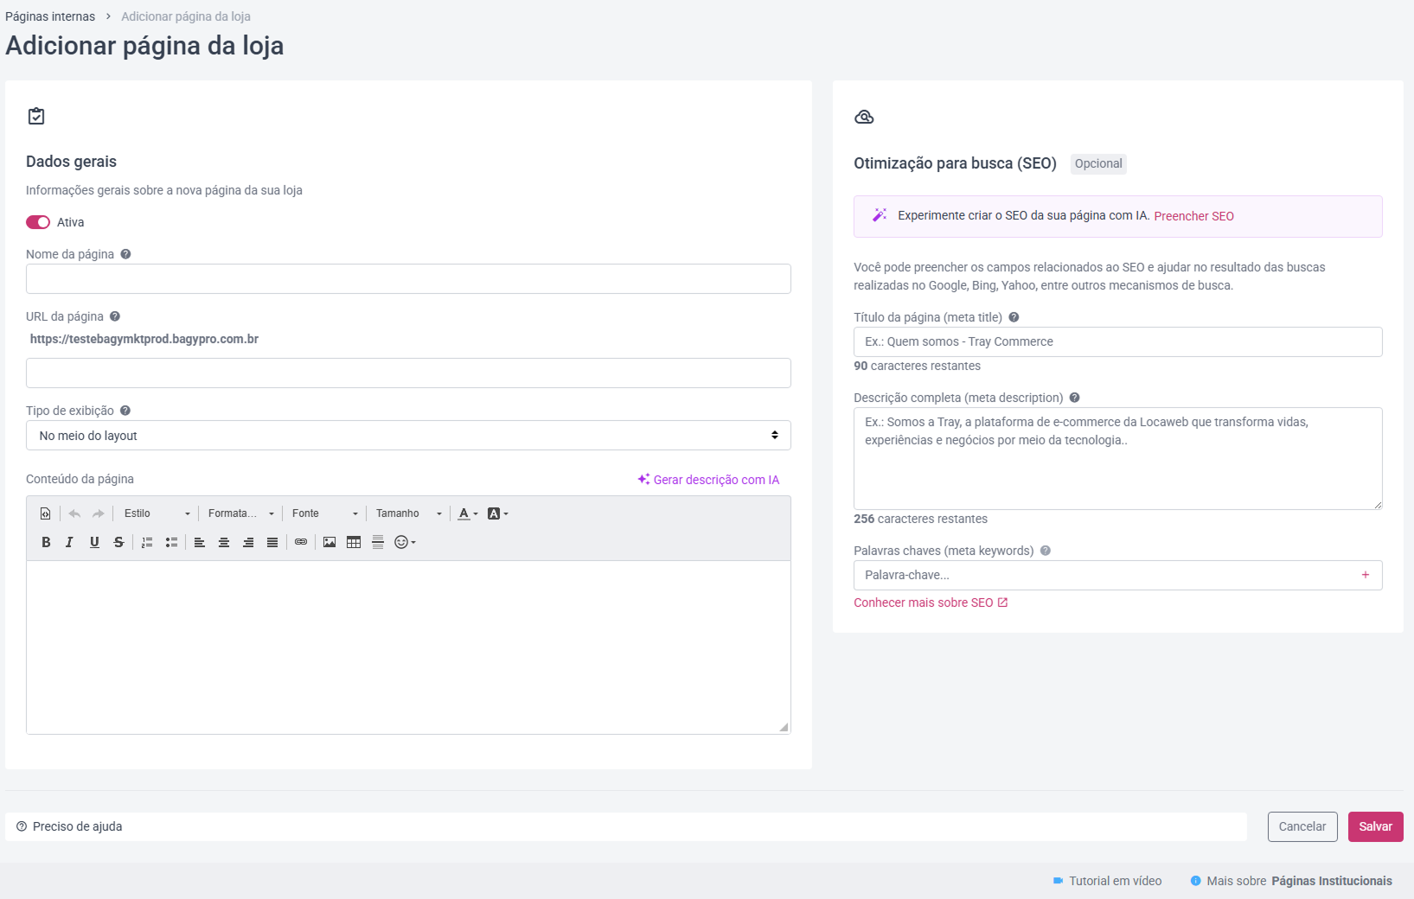The height and width of the screenshot is (899, 1414).
Task: Toggle bold formatting in editor
Action: pos(46,542)
